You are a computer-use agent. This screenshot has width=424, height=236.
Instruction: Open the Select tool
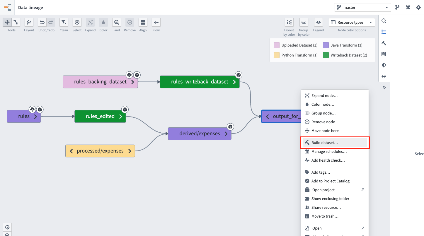click(77, 22)
